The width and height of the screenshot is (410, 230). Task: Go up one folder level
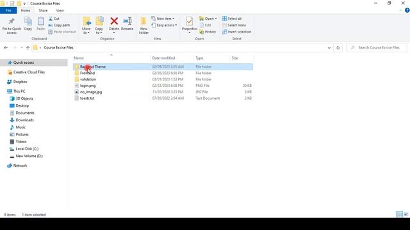tap(28, 48)
